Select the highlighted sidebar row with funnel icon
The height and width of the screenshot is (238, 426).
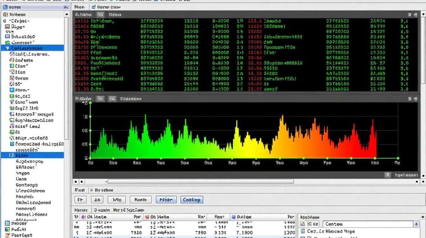pos(32,48)
